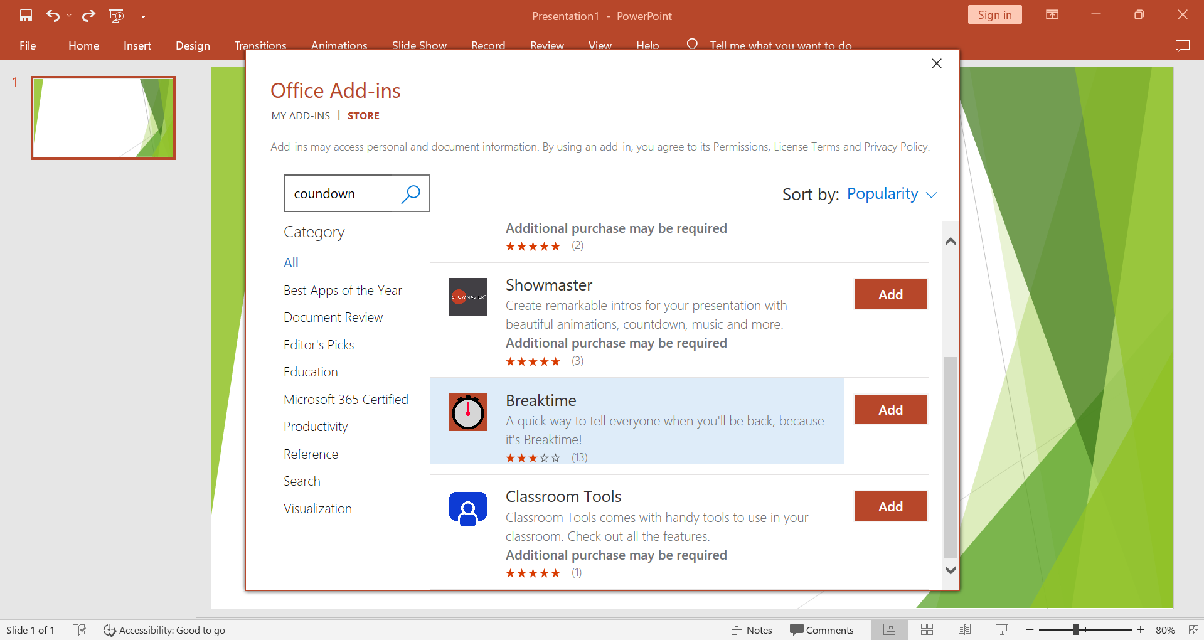Open Ribbon Display Options icon
1204x640 pixels.
point(1052,15)
